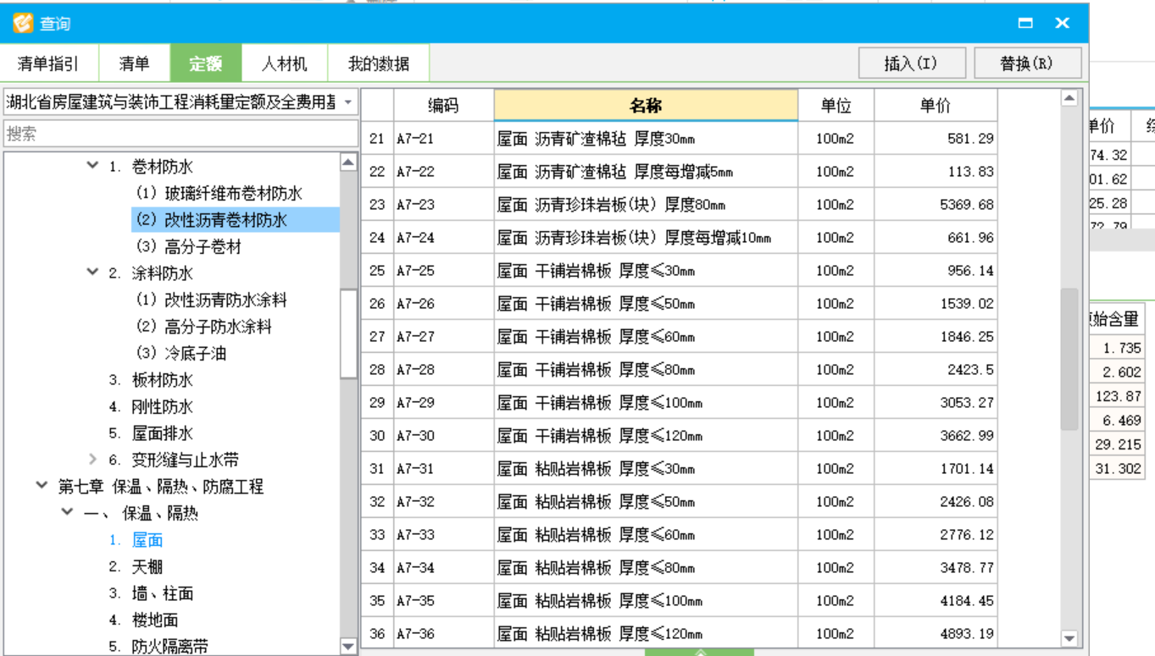
Task: Select 4. 刚性防水 tree item
Action: click(151, 406)
